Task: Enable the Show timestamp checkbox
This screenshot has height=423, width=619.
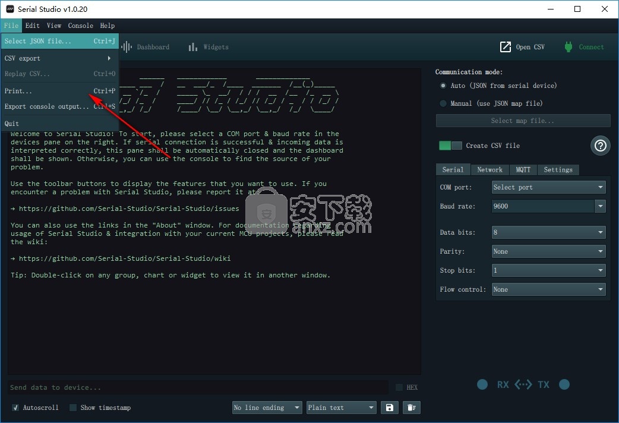Action: pyautogui.click(x=73, y=408)
